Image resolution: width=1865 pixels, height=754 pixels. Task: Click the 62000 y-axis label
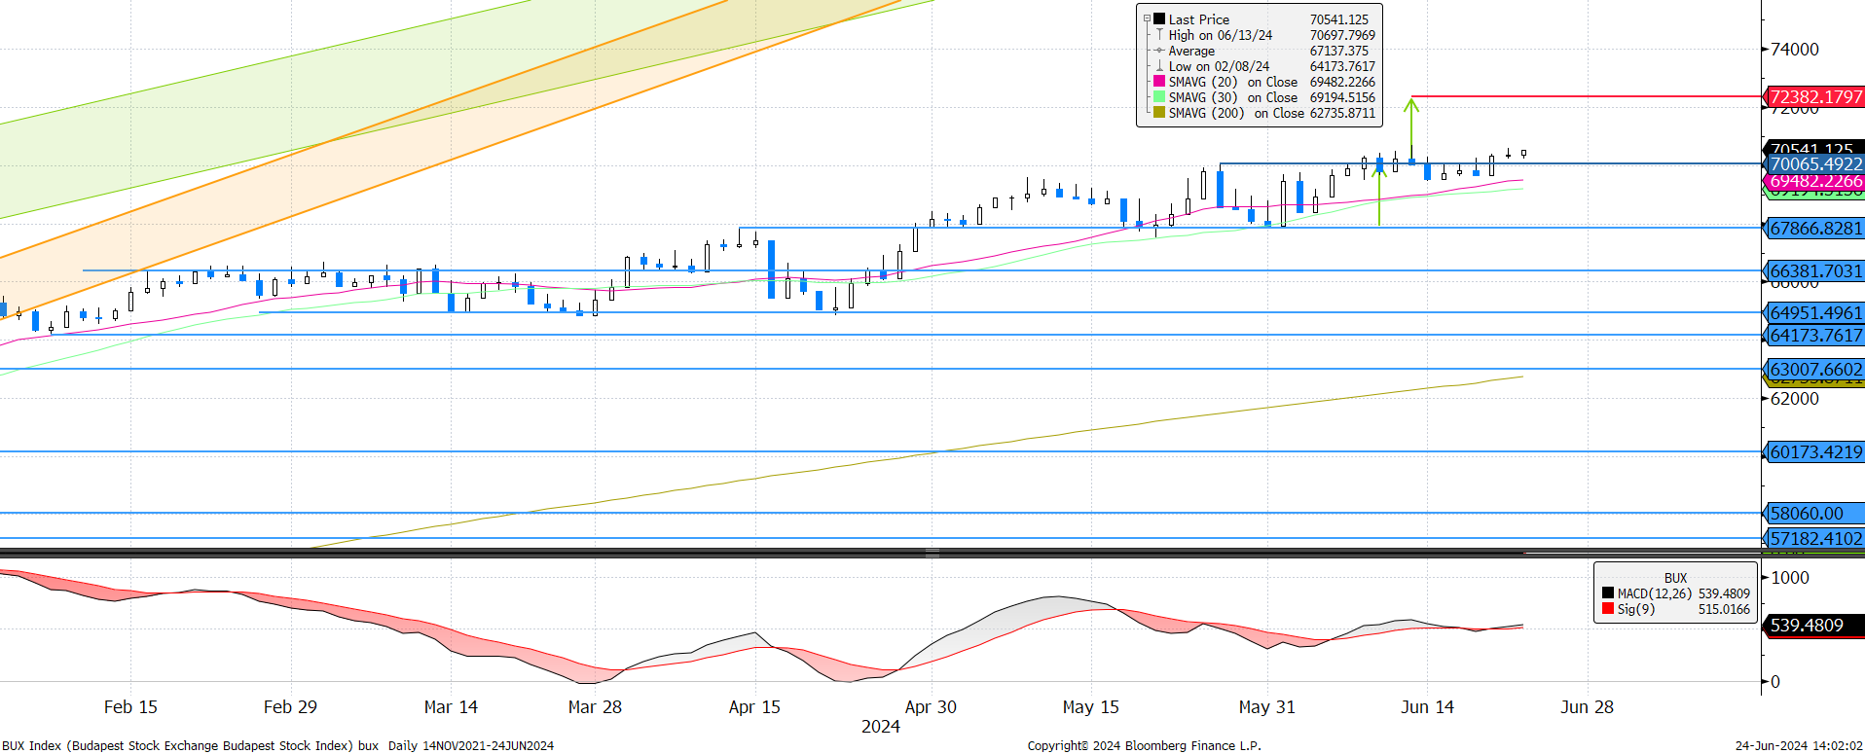pos(1794,398)
